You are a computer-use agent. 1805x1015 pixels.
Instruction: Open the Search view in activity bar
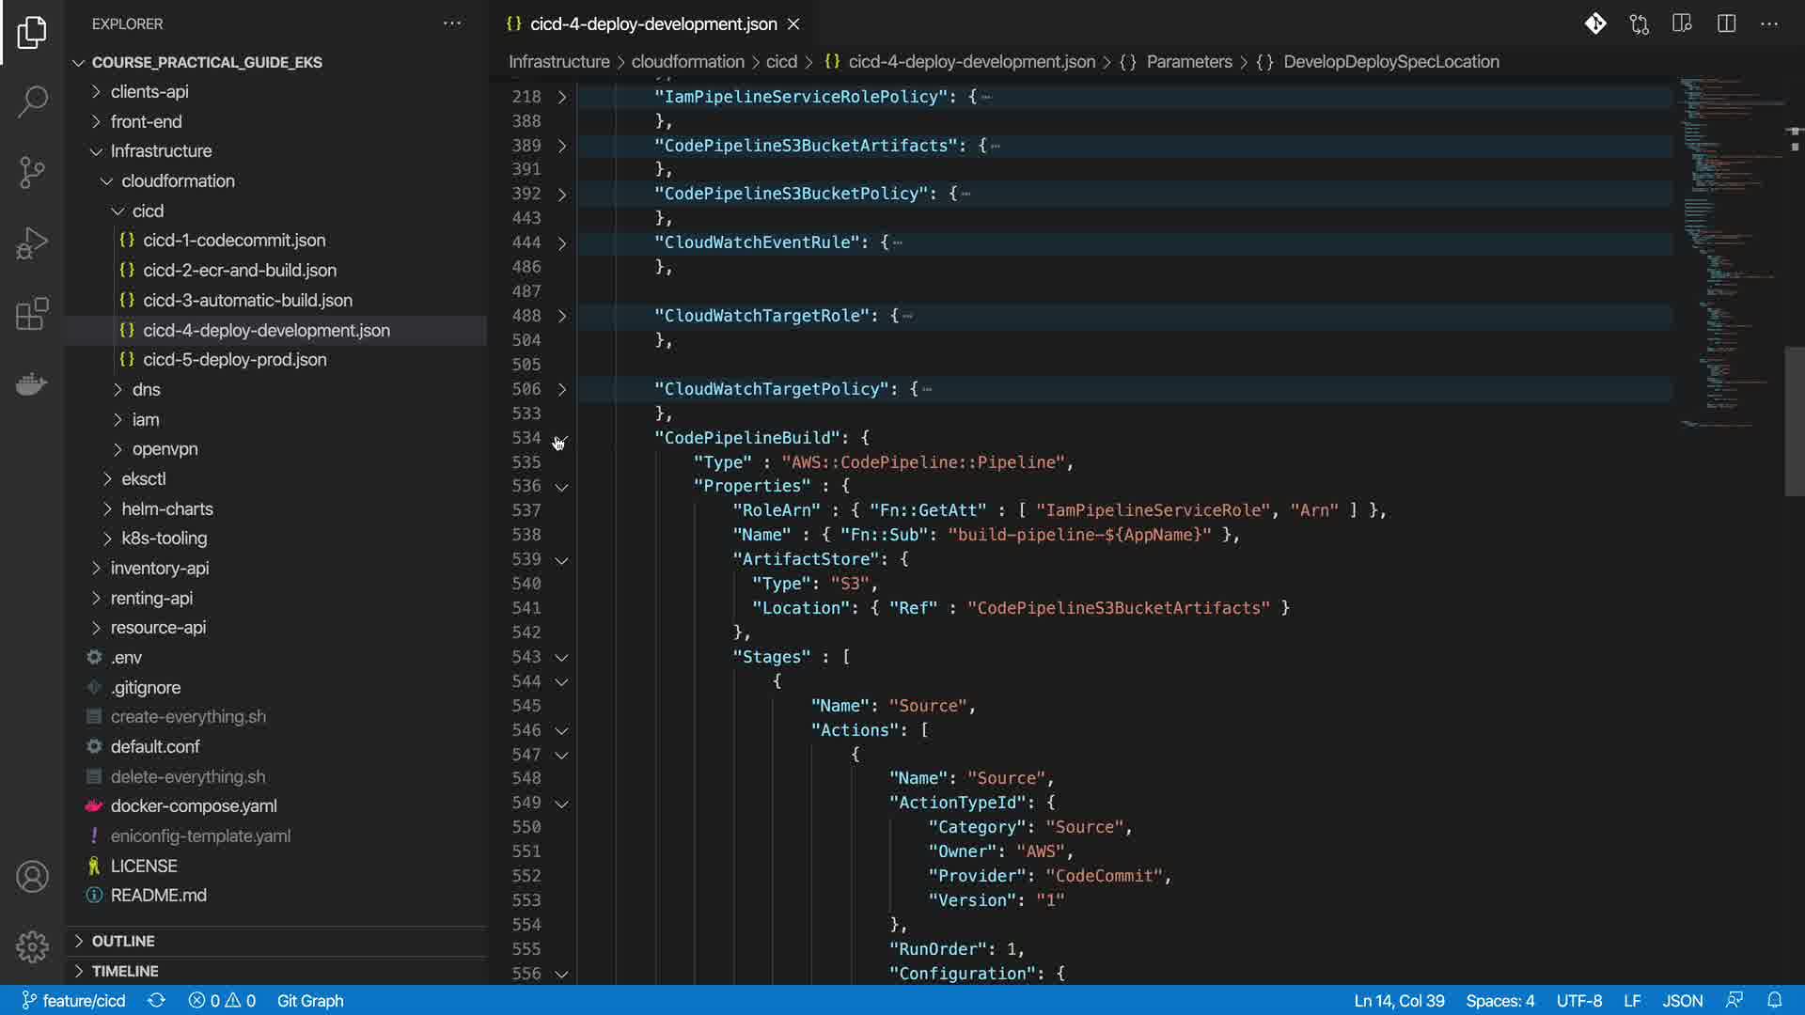click(32, 101)
